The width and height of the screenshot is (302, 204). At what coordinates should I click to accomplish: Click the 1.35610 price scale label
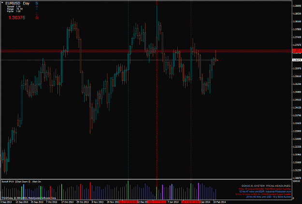tap(297, 76)
